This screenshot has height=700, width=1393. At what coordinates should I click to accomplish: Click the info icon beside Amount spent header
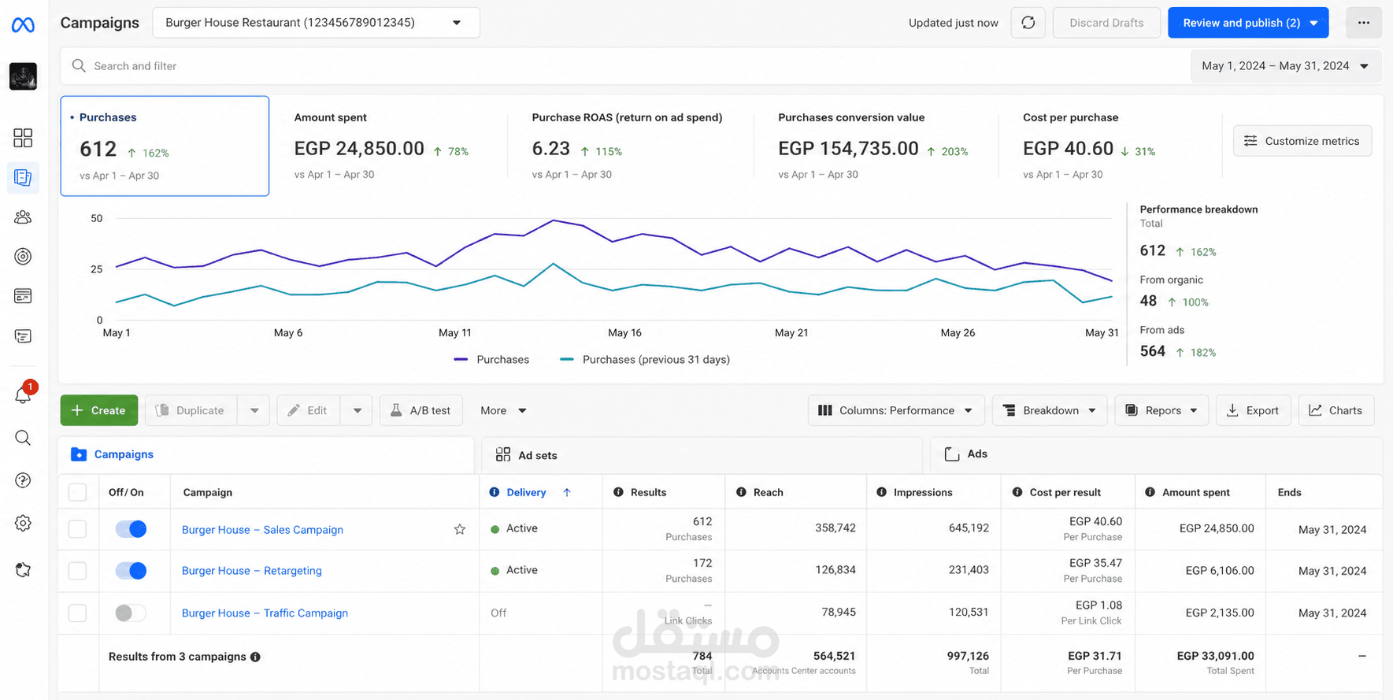[x=1150, y=492]
